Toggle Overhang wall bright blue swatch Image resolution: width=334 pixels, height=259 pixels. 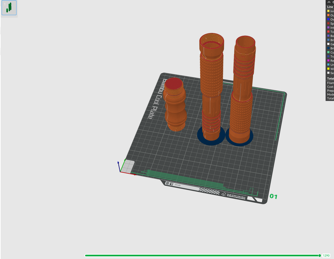click(328, 19)
